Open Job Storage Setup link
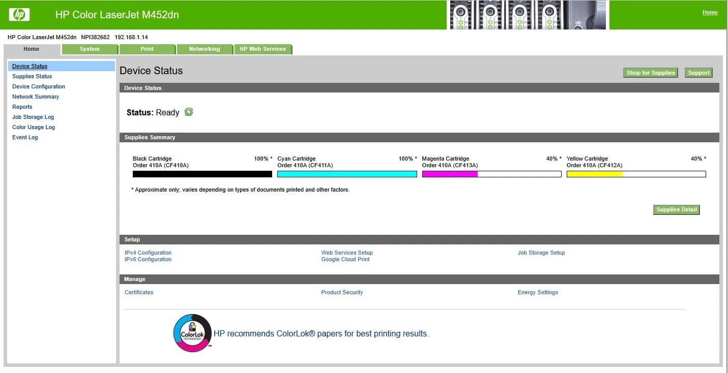The width and height of the screenshot is (728, 373). tap(541, 253)
